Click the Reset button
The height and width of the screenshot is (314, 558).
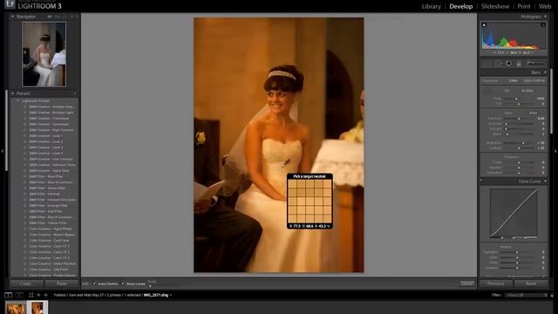(x=531, y=283)
